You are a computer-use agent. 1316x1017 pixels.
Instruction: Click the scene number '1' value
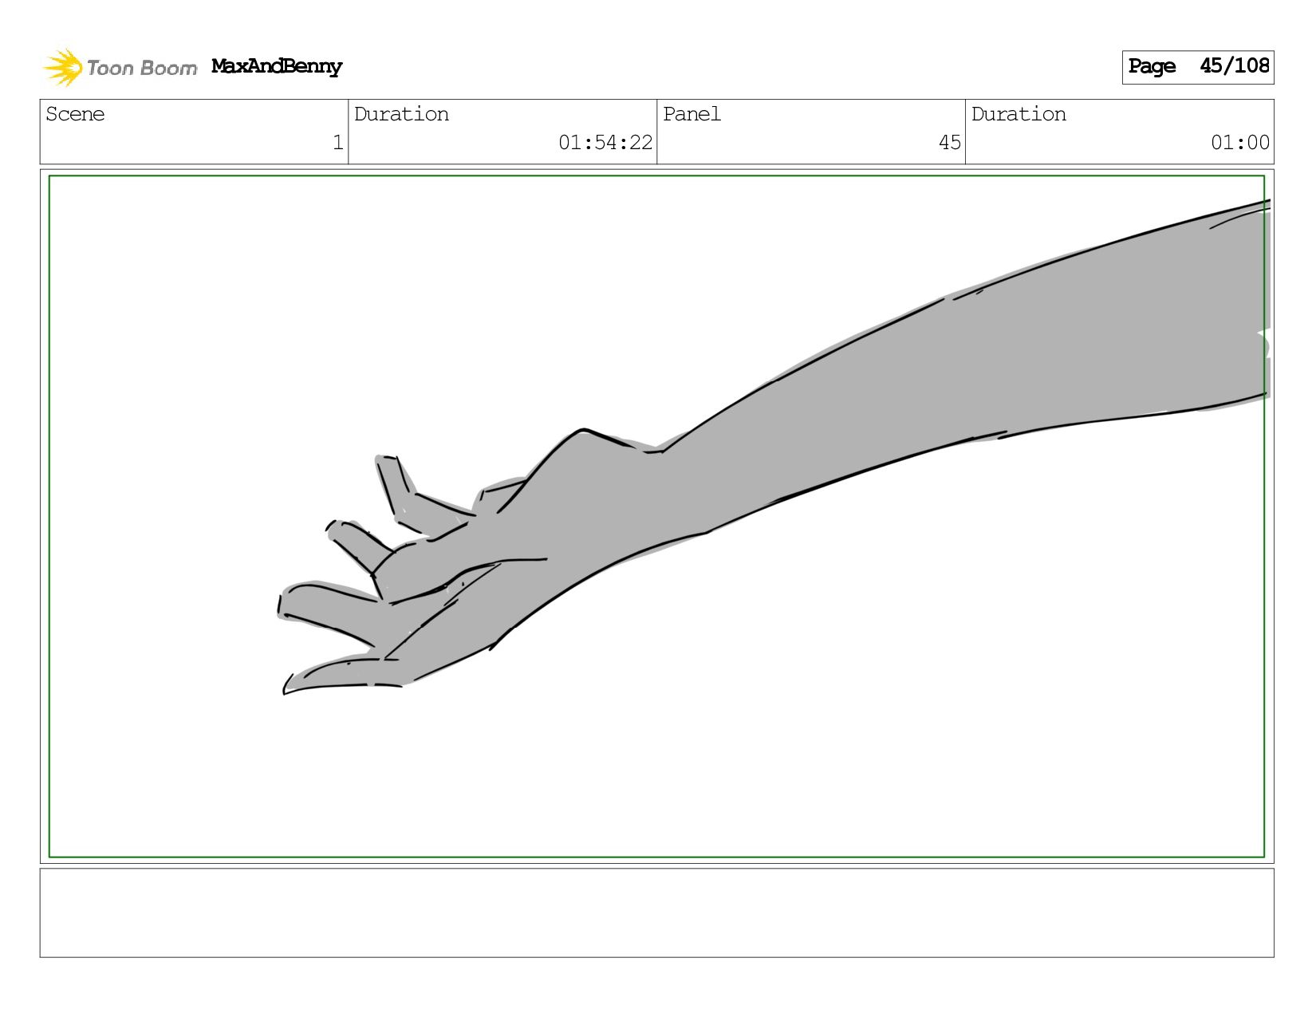pyautogui.click(x=337, y=143)
